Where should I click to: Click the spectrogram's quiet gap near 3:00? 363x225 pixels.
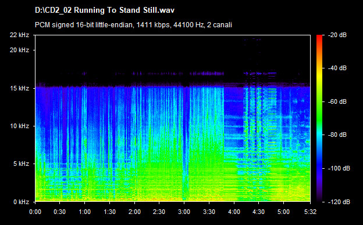(x=185, y=143)
